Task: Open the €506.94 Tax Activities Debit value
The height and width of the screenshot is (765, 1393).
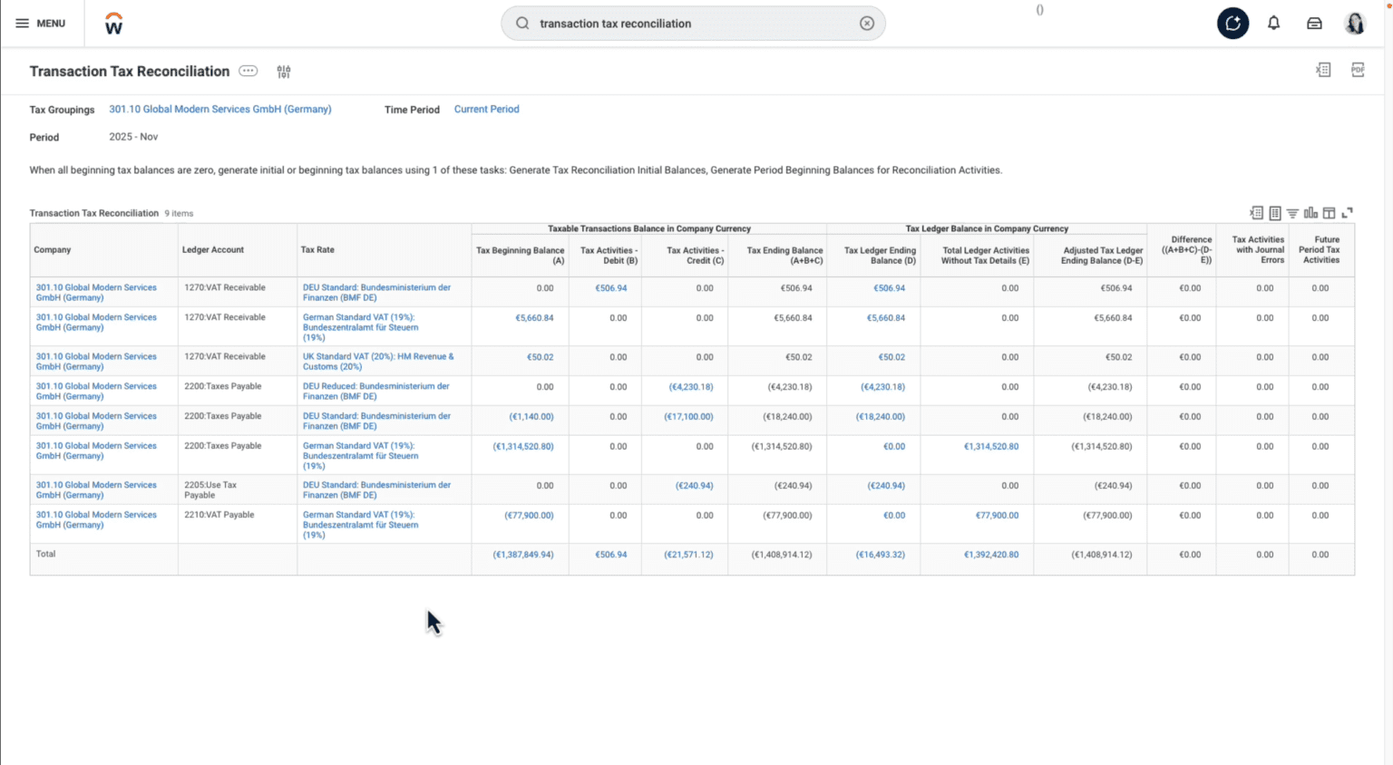Action: 610,288
